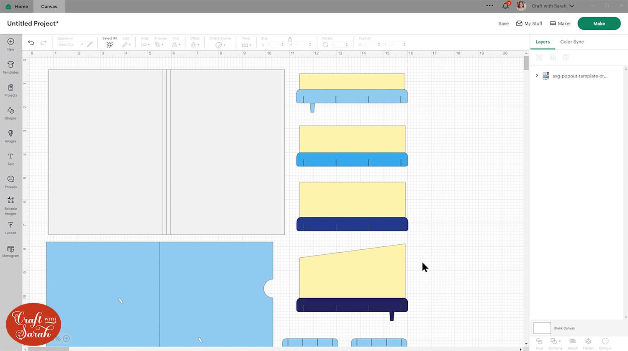Image resolution: width=628 pixels, height=351 pixels.
Task: Select the Text tool
Action: coord(10,159)
